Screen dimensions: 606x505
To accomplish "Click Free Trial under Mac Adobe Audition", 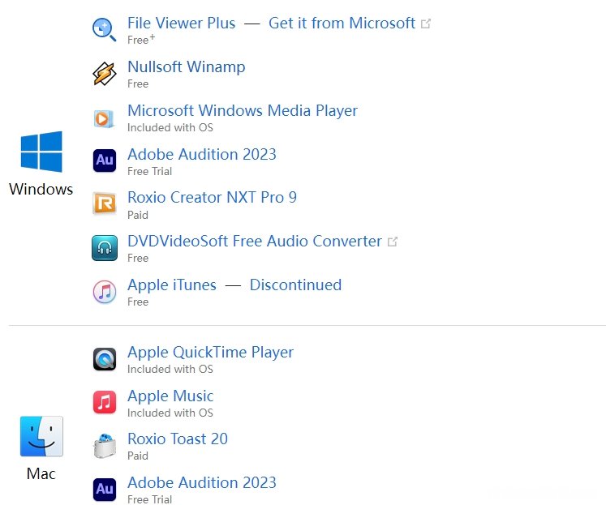I will 149,499.
